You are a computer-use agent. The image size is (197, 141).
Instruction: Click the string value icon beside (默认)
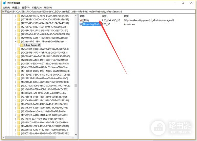(x=81, y=20)
